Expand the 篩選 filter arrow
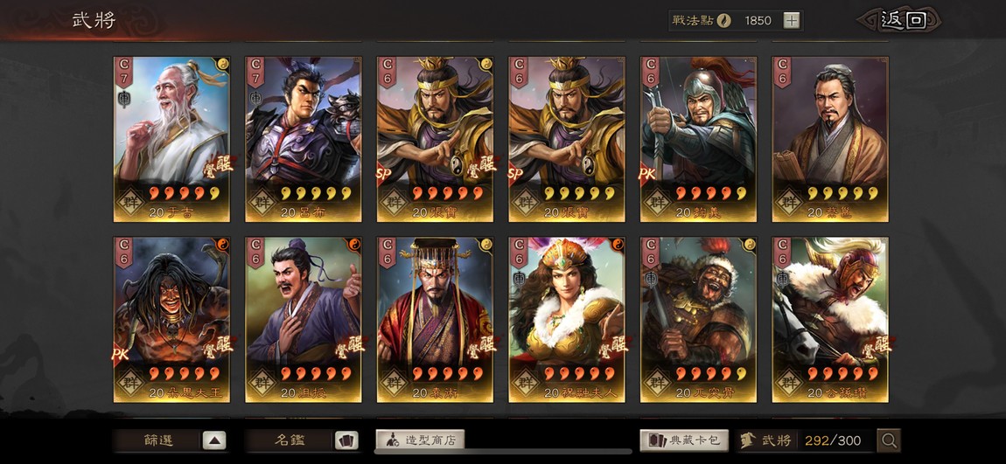 [x=214, y=440]
